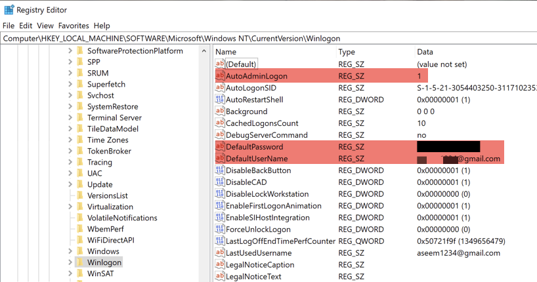This screenshot has height=282, width=537.
Task: Open the File menu
Action: click(x=9, y=26)
